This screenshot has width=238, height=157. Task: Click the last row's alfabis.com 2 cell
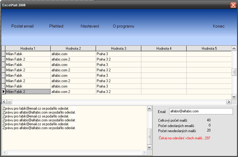(73, 91)
